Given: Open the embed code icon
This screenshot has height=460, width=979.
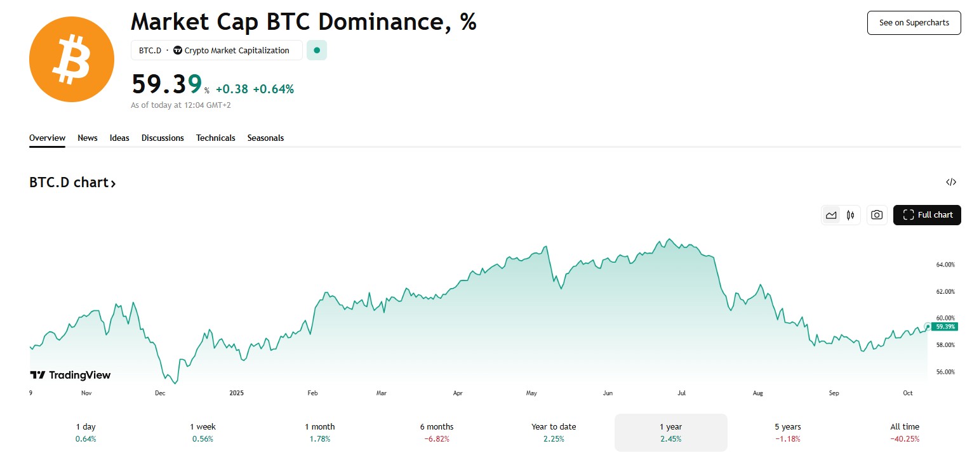Looking at the screenshot, I should tap(950, 183).
